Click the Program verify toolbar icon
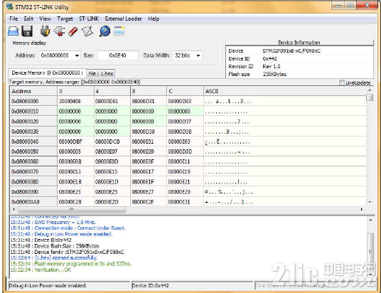Image resolution: width=381 pixels, height=293 pixels. click(x=87, y=31)
